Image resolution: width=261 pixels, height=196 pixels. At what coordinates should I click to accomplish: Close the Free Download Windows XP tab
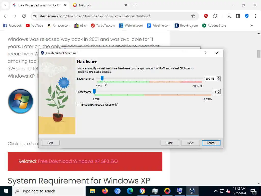[65, 5]
